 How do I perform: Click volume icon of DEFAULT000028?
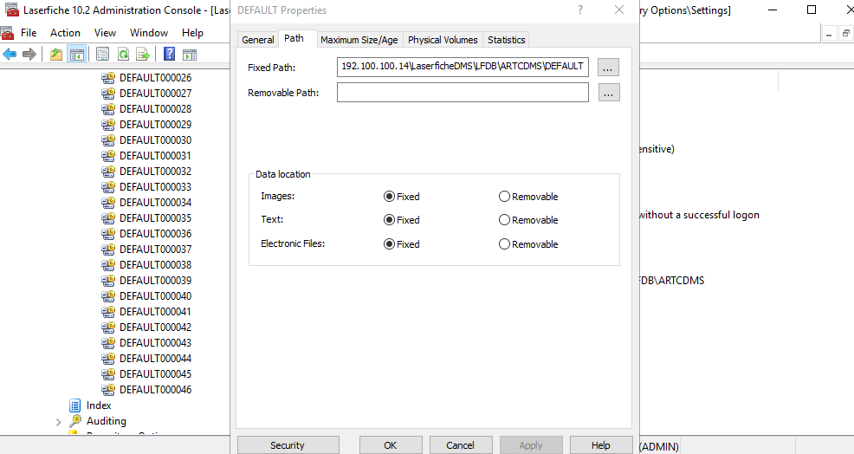[108, 108]
